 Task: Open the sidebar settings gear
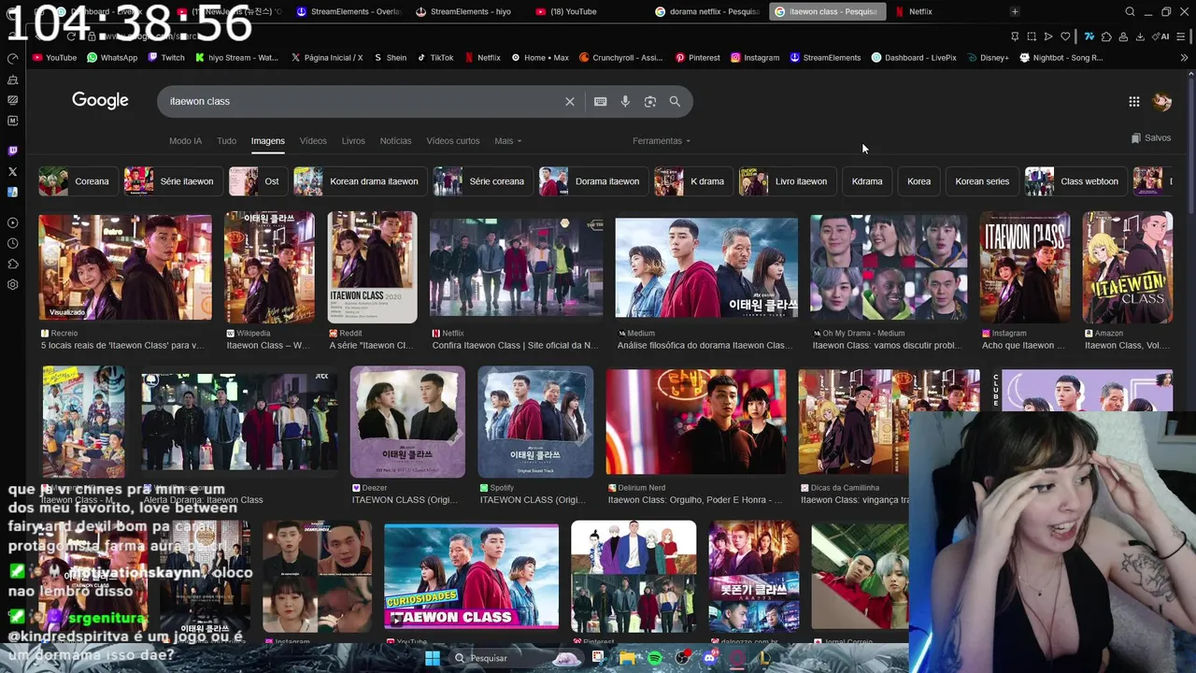(12, 284)
